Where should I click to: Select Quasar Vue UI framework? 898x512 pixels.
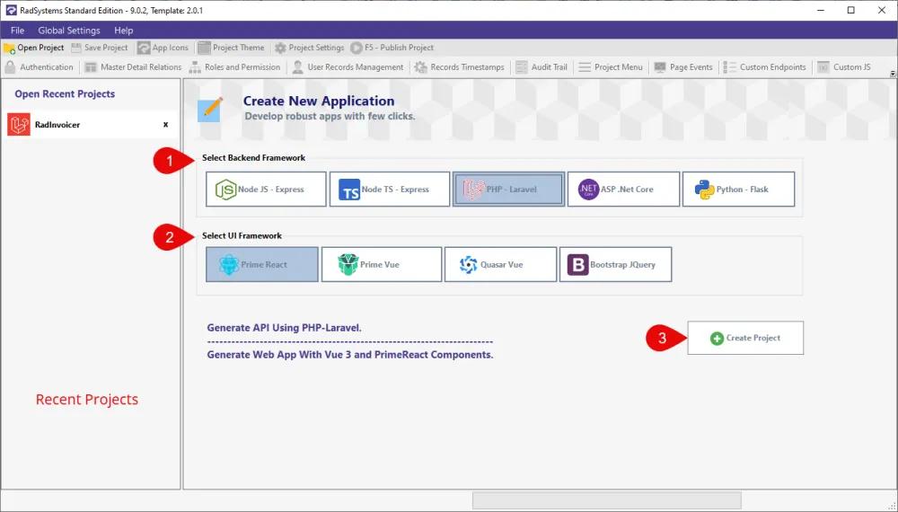pos(500,264)
